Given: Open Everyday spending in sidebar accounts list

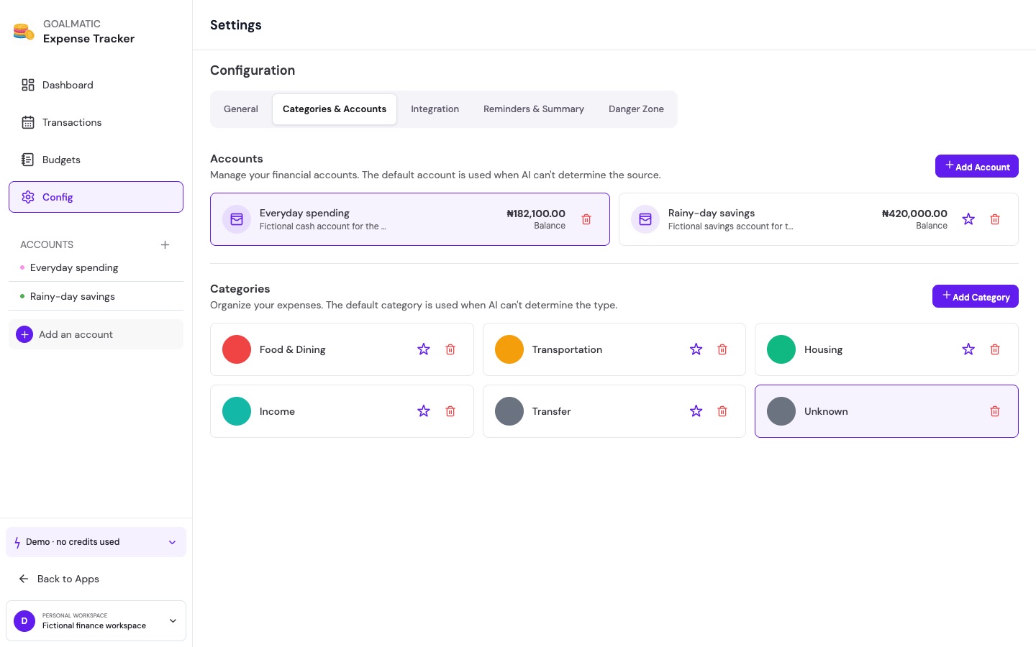Looking at the screenshot, I should [96, 267].
